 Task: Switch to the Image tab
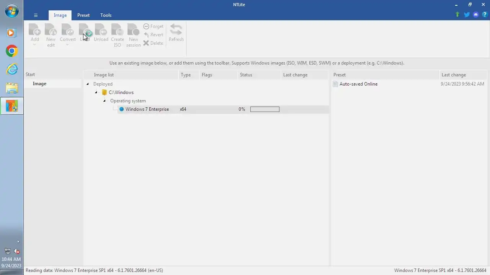60,15
